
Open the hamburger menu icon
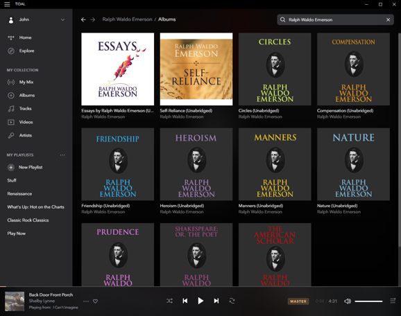click(7, 4)
